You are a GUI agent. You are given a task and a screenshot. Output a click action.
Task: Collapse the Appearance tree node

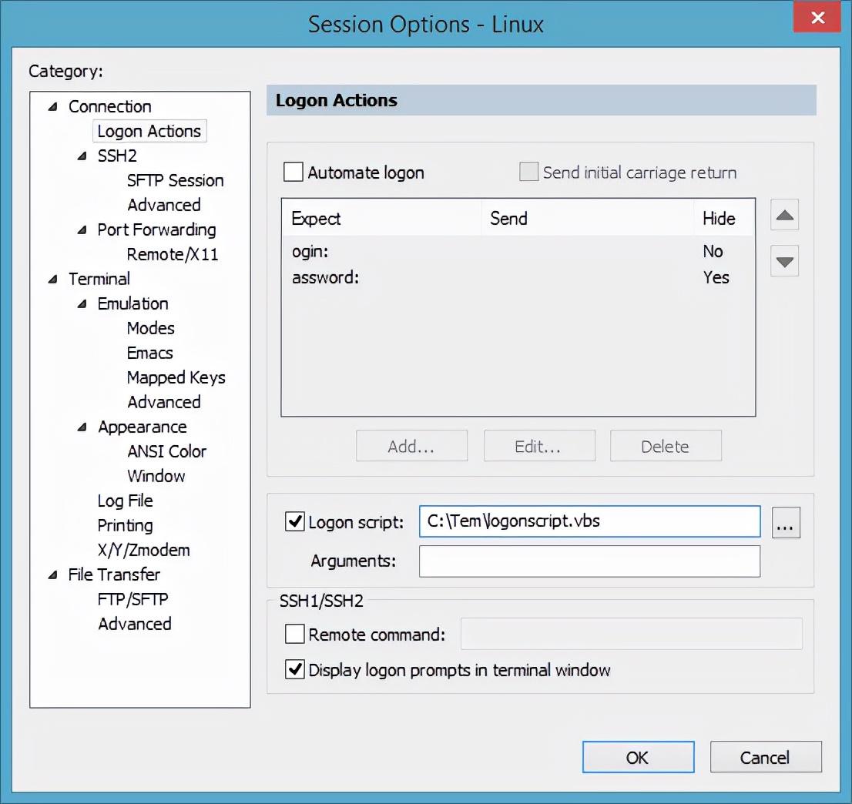coord(82,427)
